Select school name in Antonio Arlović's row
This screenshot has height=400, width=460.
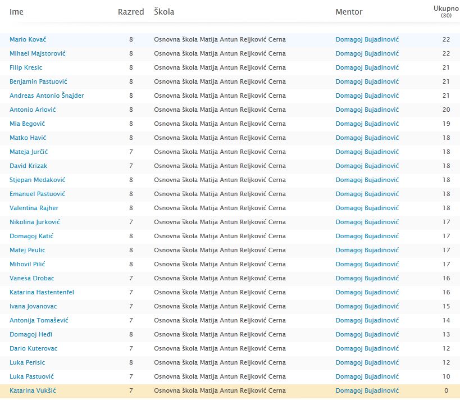[220, 110]
